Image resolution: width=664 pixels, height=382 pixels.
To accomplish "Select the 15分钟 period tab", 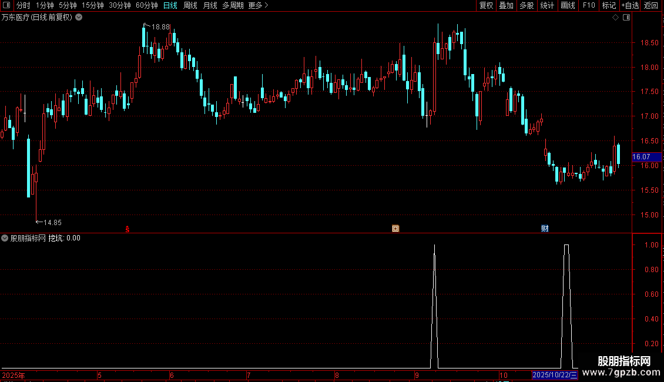I will 92,5.
